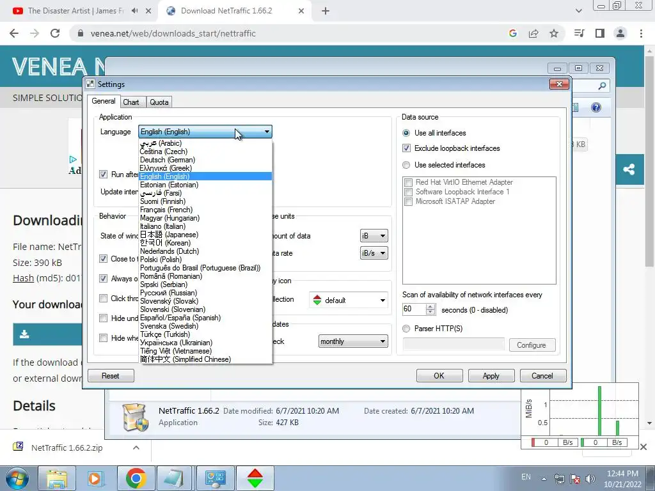Image resolution: width=655 pixels, height=491 pixels.
Task: Select Parser HTTP(S) radio button
Action: tap(406, 329)
